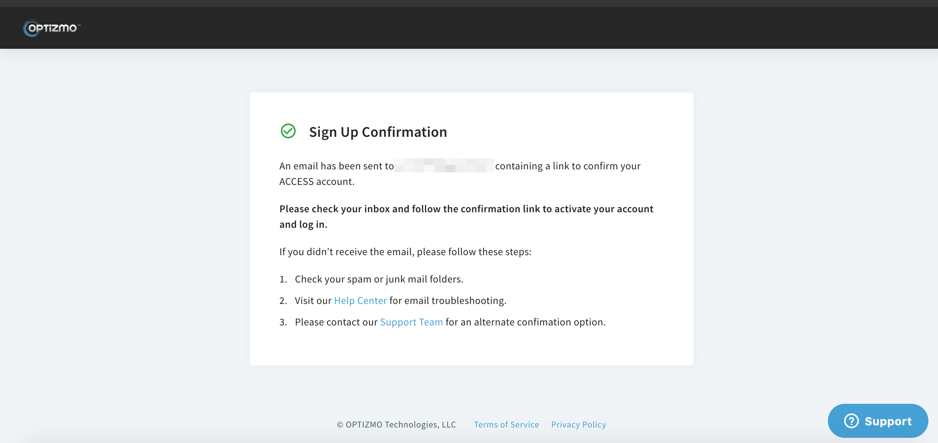Open Privacy Policy in footer
The height and width of the screenshot is (443, 938).
tap(578, 425)
